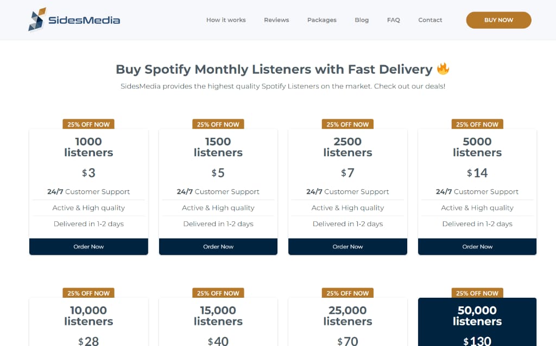Select the 2500 listeners card title
Viewport: 556px width, 346px height.
coord(347,147)
